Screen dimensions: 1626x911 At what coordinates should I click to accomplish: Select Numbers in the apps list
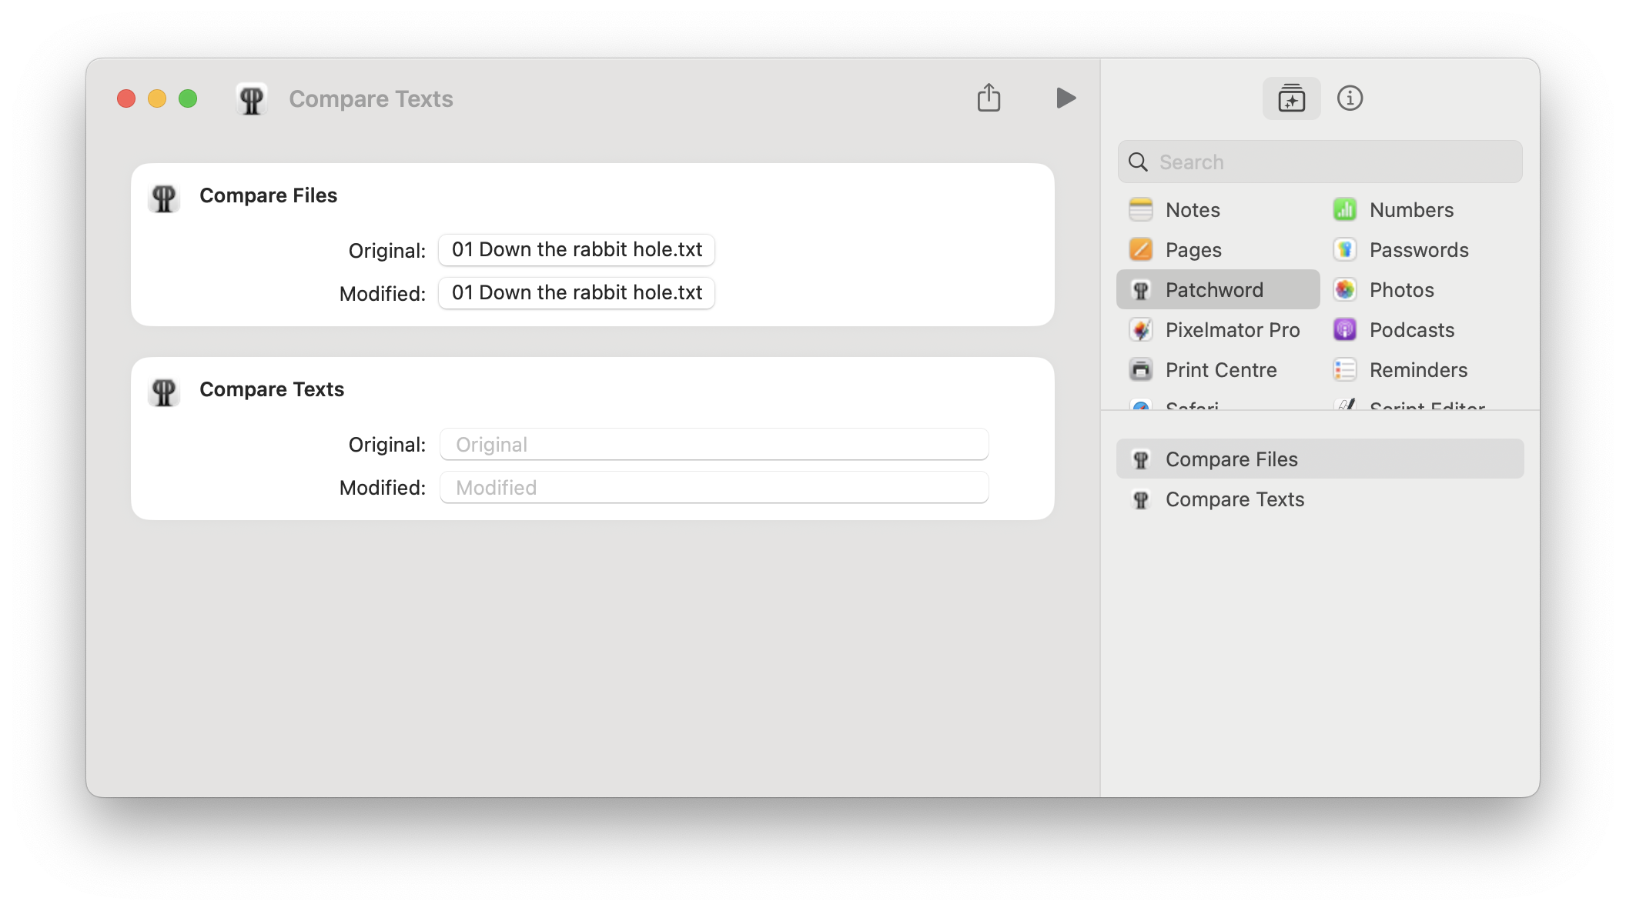coord(1422,209)
